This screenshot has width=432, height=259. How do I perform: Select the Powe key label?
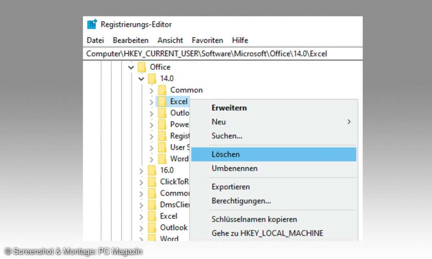click(x=179, y=124)
